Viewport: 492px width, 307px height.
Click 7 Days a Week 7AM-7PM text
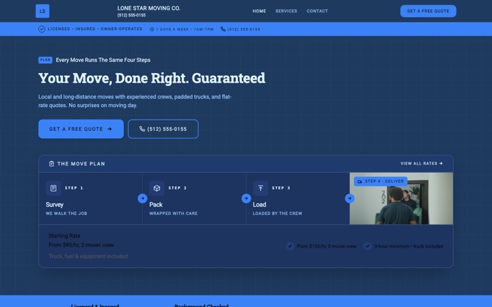click(184, 29)
